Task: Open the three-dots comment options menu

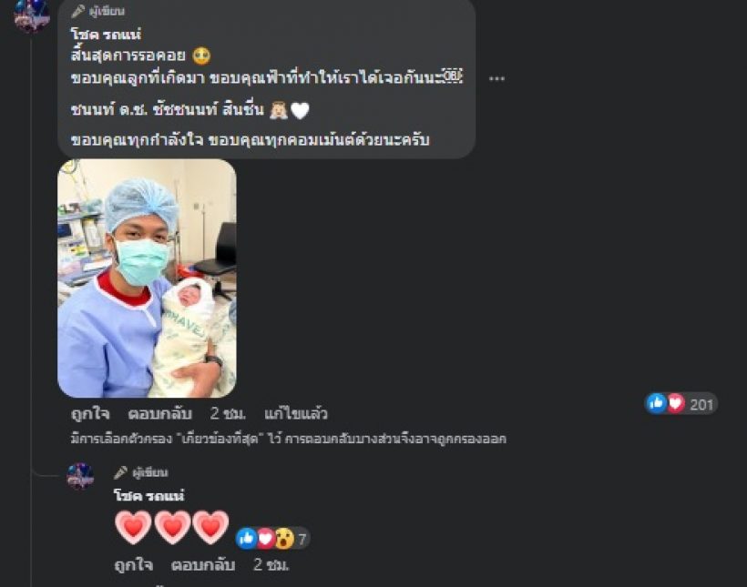Action: pos(496,78)
